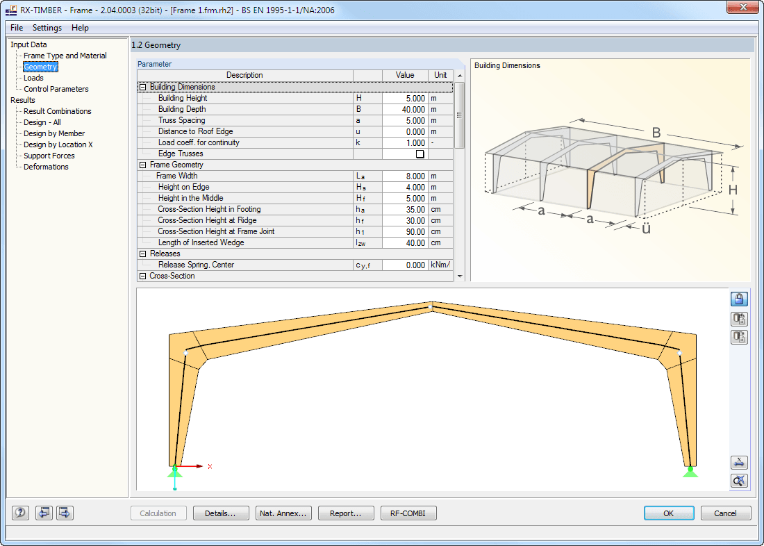The image size is (764, 546).
Task: Open the Help menu
Action: click(80, 28)
